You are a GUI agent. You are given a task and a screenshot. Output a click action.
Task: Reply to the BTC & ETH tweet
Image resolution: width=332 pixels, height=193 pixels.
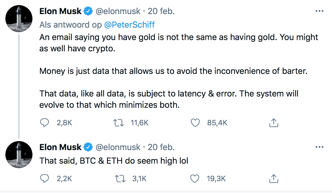(x=45, y=178)
